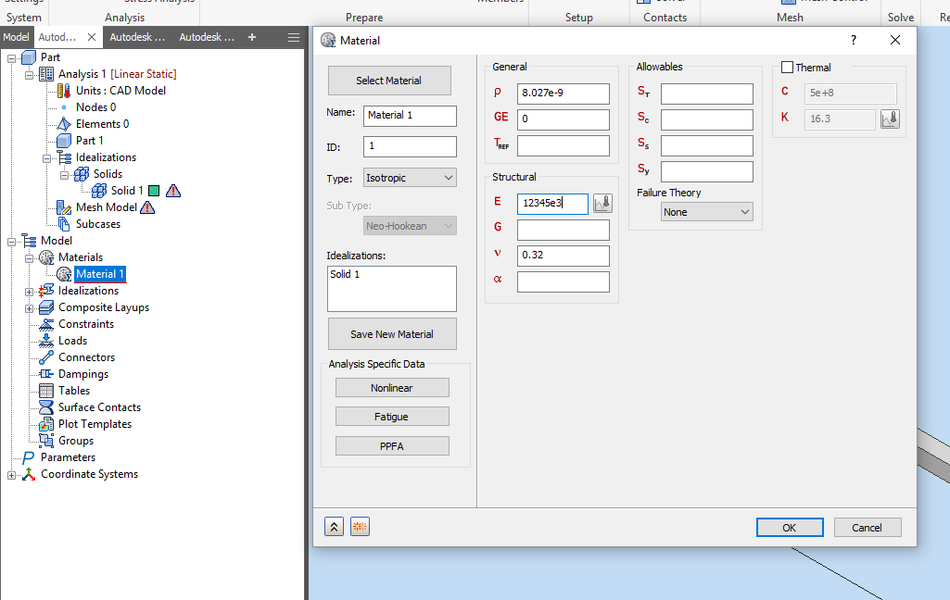Click the orange starburst button beside the collapse button
The width and height of the screenshot is (950, 600).
coord(360,527)
